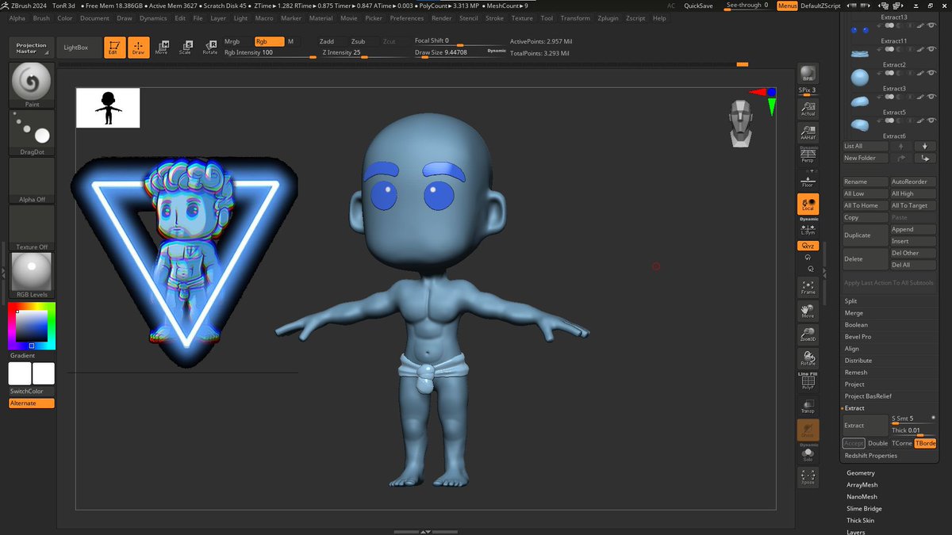Open the Stencil menu
Viewport: 952px width, 535px height.
(x=469, y=18)
